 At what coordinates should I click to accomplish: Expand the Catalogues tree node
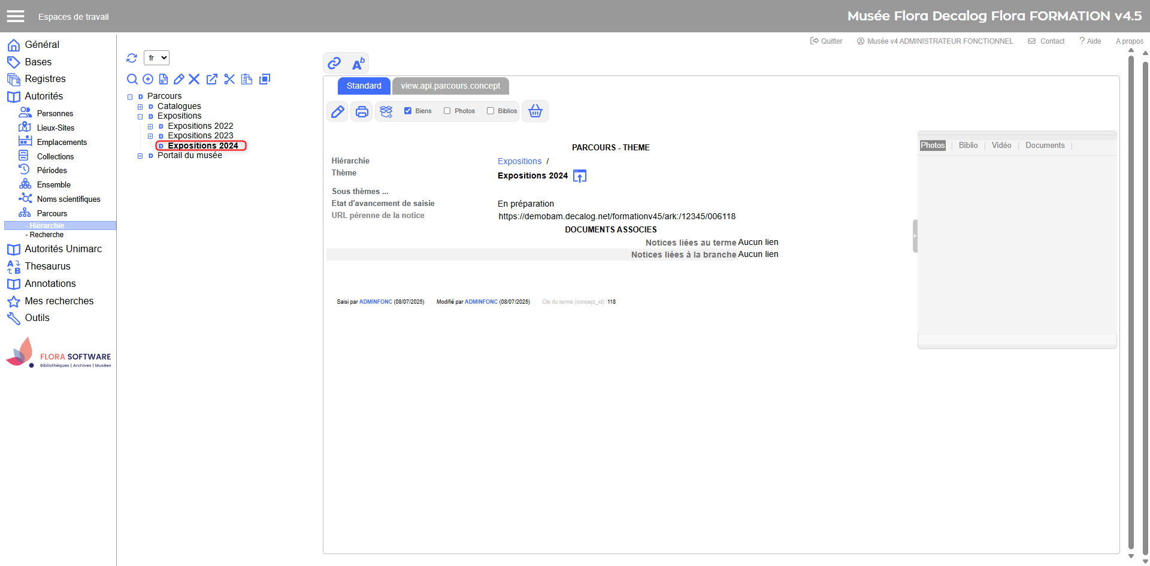[140, 107]
